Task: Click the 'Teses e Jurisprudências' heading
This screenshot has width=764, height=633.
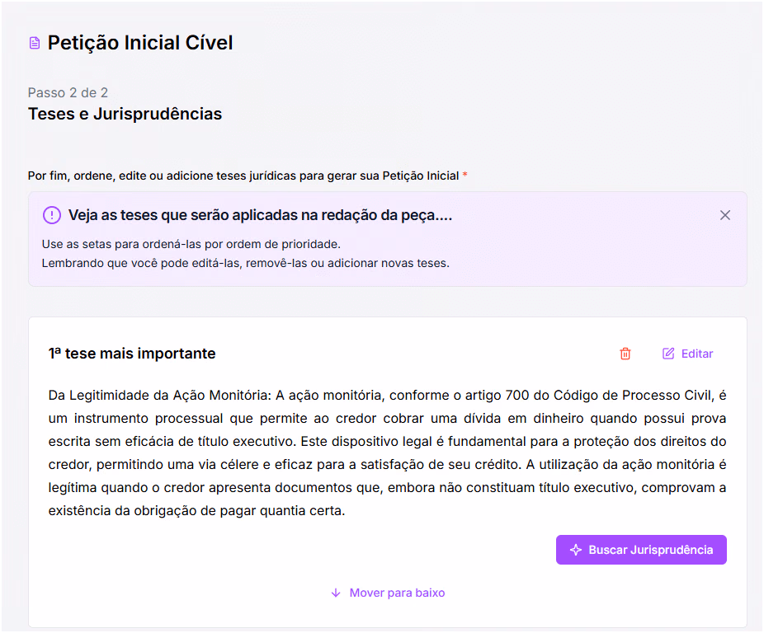Action: [125, 114]
